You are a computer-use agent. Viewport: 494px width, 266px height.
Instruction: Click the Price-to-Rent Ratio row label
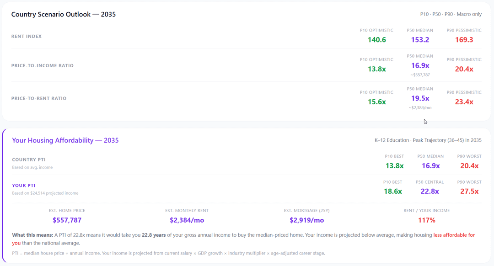[x=39, y=98]
